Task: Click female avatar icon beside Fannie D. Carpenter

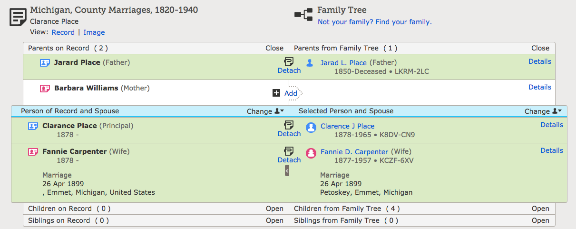Action: pyautogui.click(x=311, y=153)
